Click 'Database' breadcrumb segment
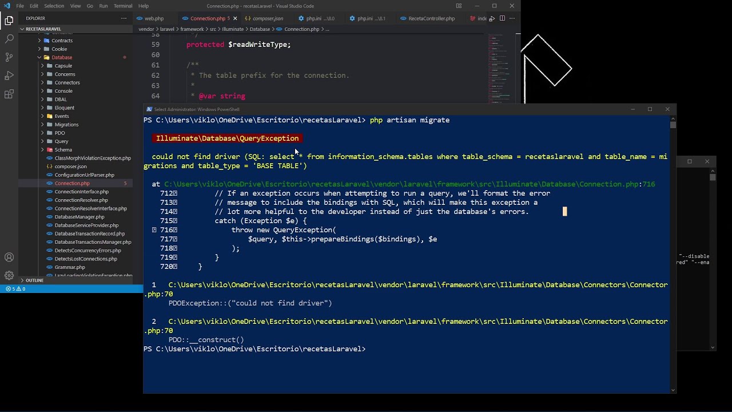Viewport: 732px width, 412px height. 260,29
